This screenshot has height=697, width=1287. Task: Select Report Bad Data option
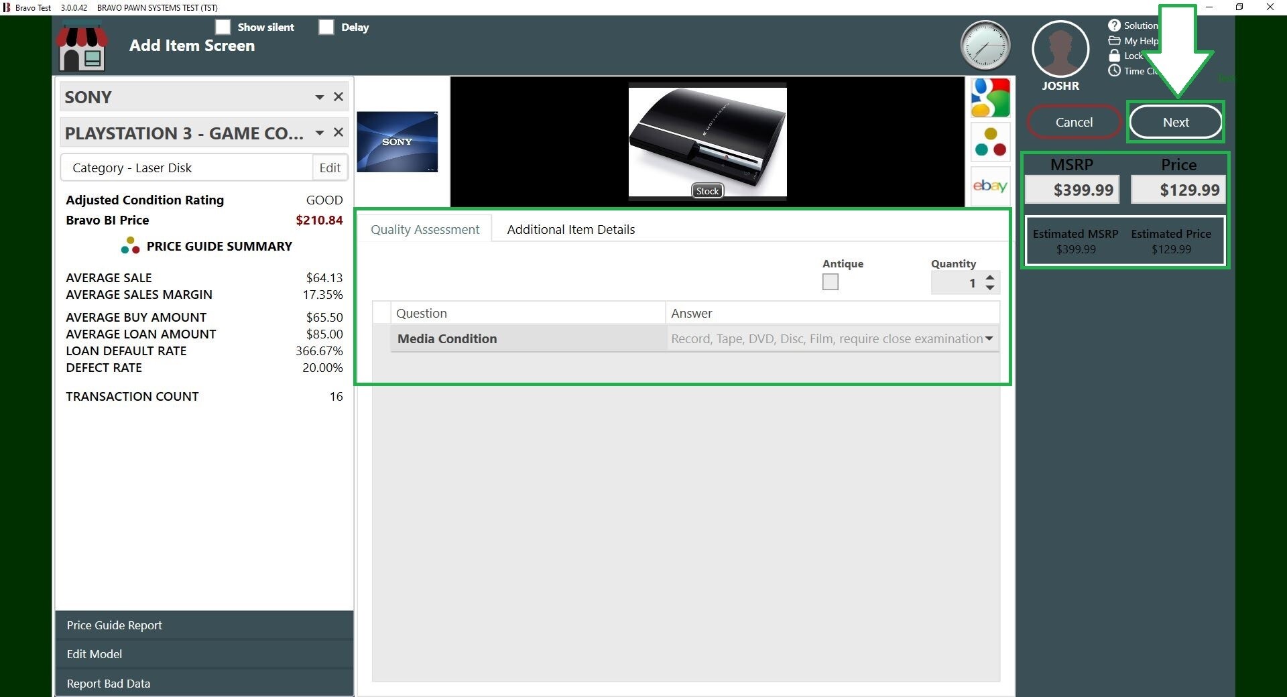(204, 683)
